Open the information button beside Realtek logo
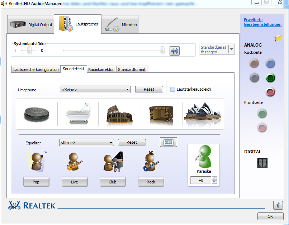The image size is (289, 225). [278, 205]
